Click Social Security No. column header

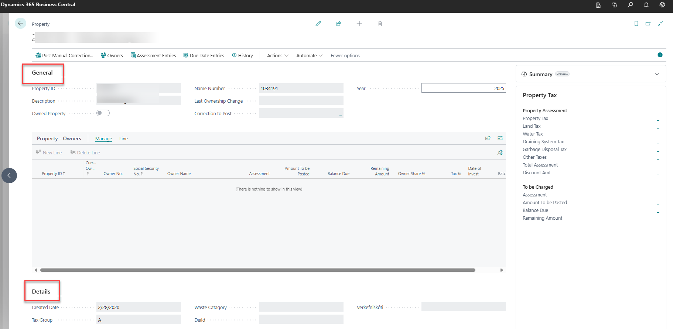146,171
